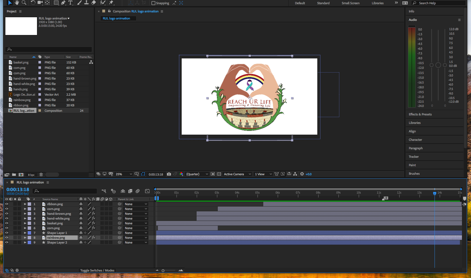Screen dimensions: 471x278
Task: Open grid and guide options icon
Action: pyautogui.click(x=137, y=174)
